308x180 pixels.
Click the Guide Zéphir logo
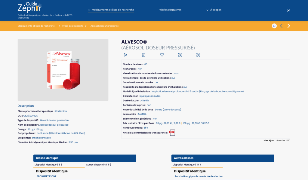click(x=29, y=7)
